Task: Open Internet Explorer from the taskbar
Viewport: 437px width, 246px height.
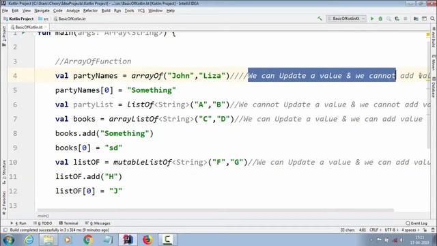Action: pyautogui.click(x=29, y=240)
